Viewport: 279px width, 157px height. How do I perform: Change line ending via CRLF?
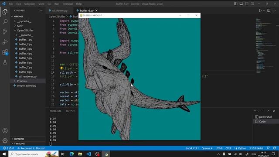pyautogui.click(x=228, y=148)
